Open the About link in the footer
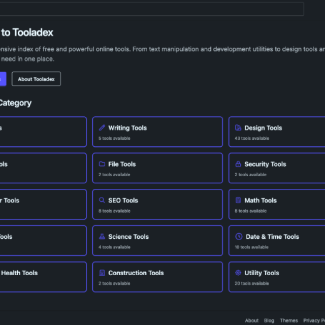 tap(251, 320)
